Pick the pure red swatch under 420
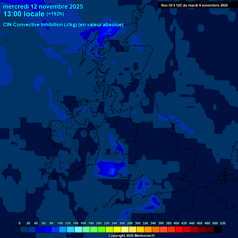Viewport: 238px width, 238px height. (x=179, y=230)
